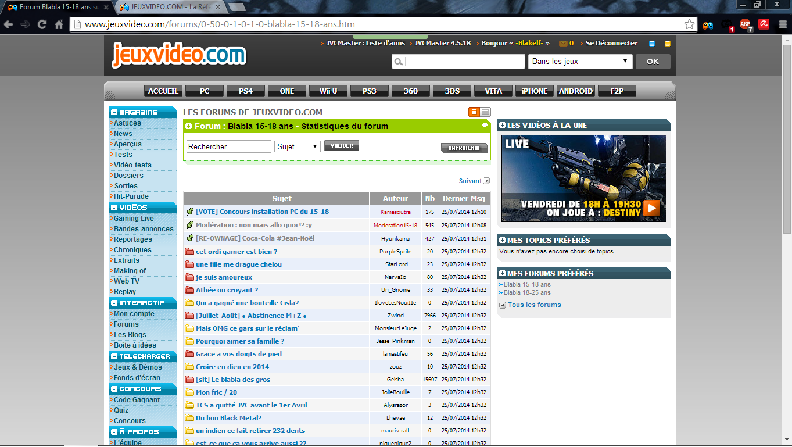The height and width of the screenshot is (447, 792).
Task: Click the OK search button
Action: (653, 62)
